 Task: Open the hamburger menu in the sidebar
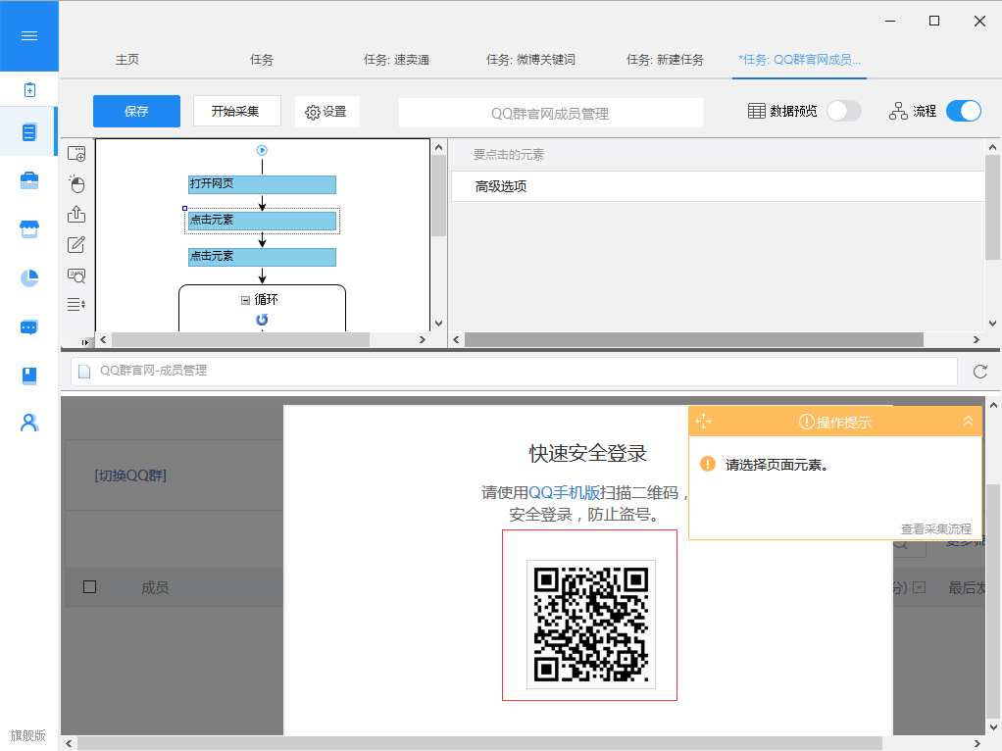29,36
